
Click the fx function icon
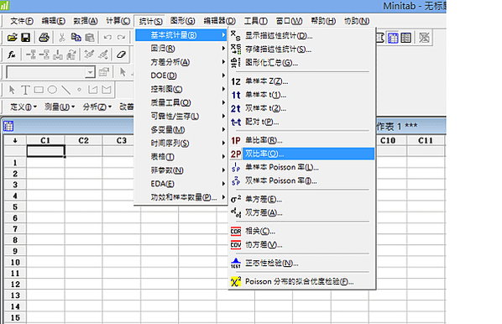[x=12, y=55]
